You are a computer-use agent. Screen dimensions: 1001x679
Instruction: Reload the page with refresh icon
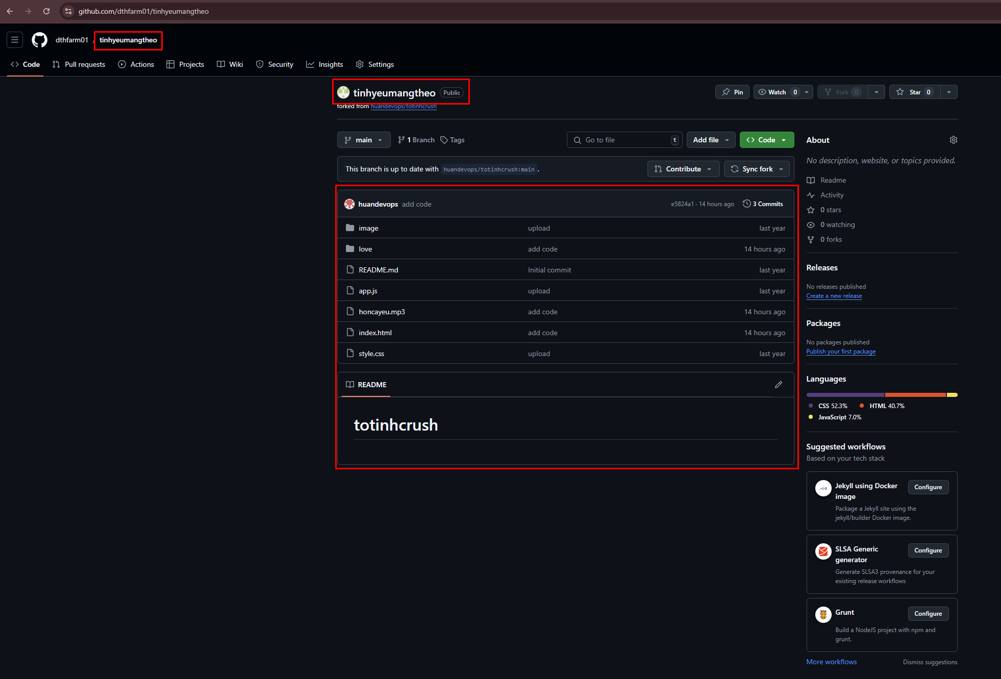(x=46, y=11)
